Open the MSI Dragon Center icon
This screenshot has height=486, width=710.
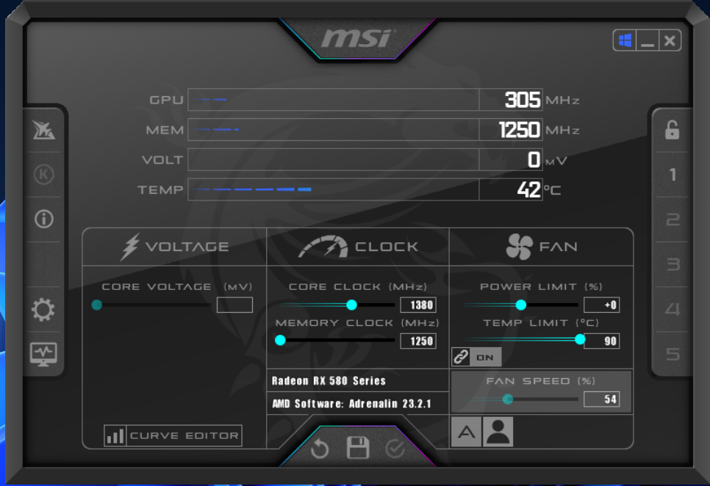(x=43, y=130)
